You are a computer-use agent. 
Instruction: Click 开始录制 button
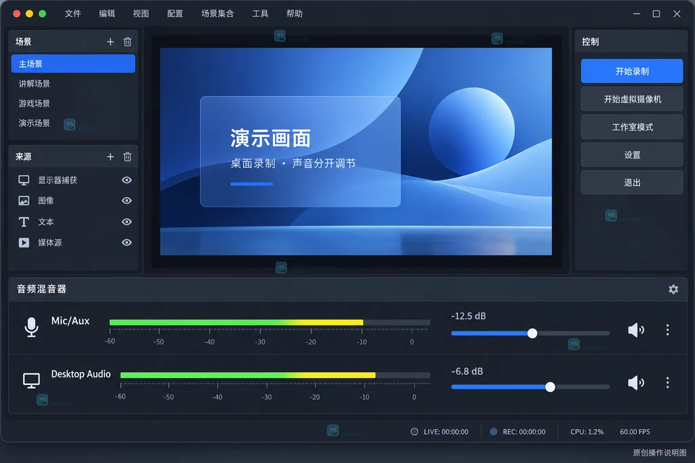coord(632,71)
